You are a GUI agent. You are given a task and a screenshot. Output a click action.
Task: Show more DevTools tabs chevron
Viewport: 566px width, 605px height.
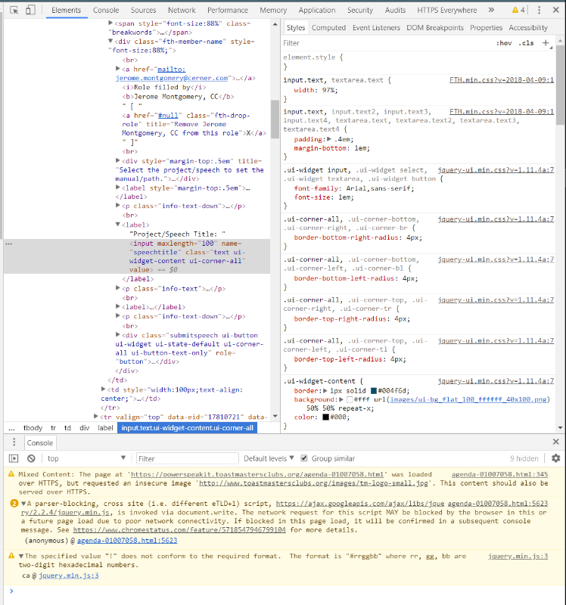point(491,10)
